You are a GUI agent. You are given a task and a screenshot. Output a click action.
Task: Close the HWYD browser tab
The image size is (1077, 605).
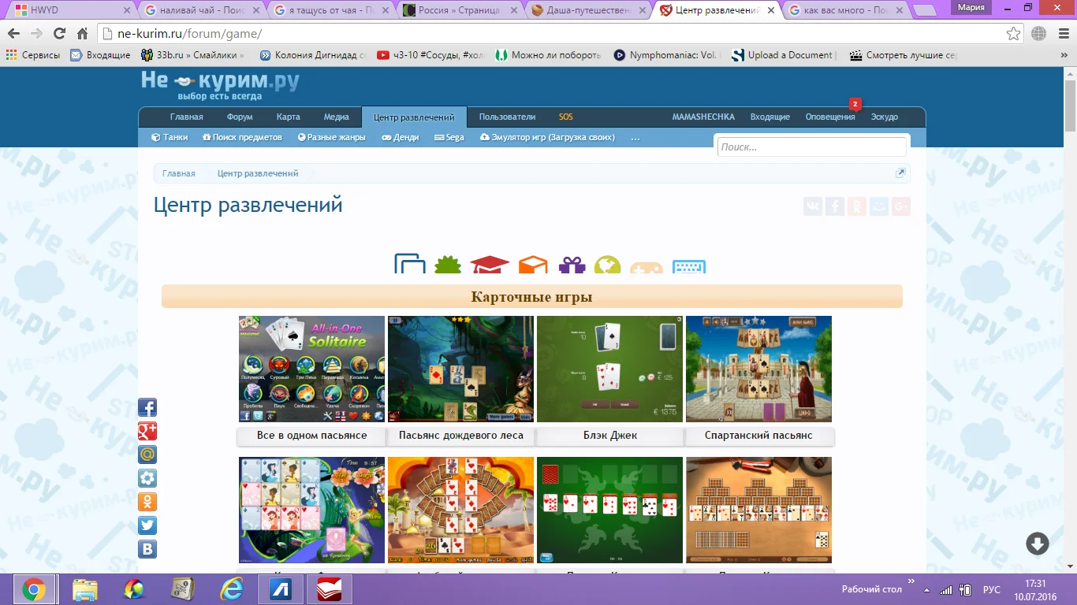pos(126,11)
